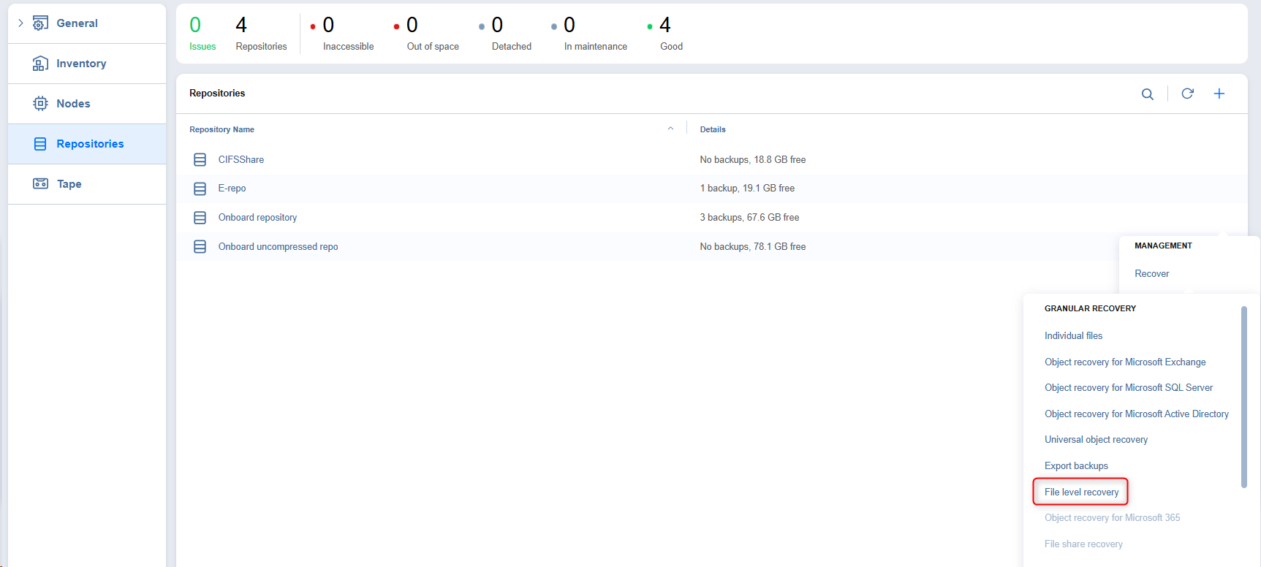The image size is (1261, 567).
Task: Select File level recovery option
Action: [x=1081, y=492]
